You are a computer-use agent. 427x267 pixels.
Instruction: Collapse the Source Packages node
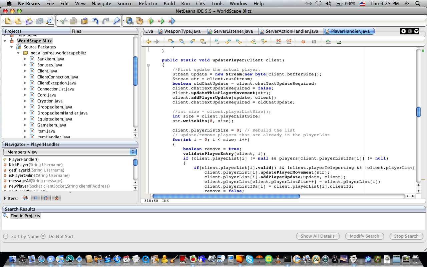(11, 47)
